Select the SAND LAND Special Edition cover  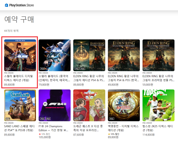(x=20, y=105)
